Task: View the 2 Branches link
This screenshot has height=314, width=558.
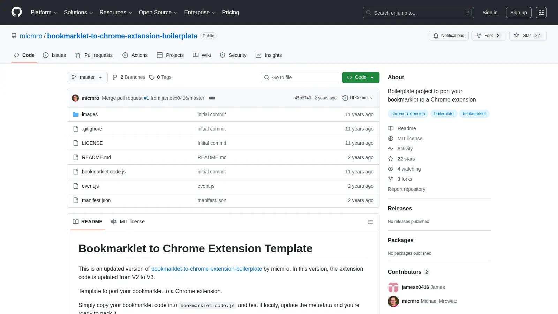Action: pos(129,77)
